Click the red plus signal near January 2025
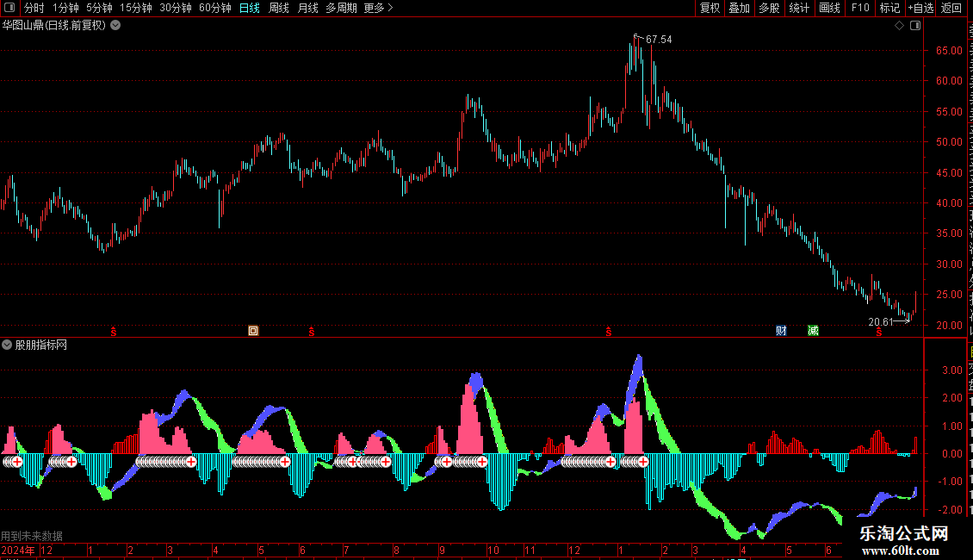The width and height of the screenshot is (973, 560). pyautogui.click(x=643, y=462)
